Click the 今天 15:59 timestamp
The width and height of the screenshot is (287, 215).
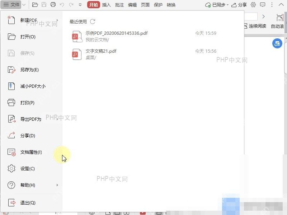click(206, 33)
